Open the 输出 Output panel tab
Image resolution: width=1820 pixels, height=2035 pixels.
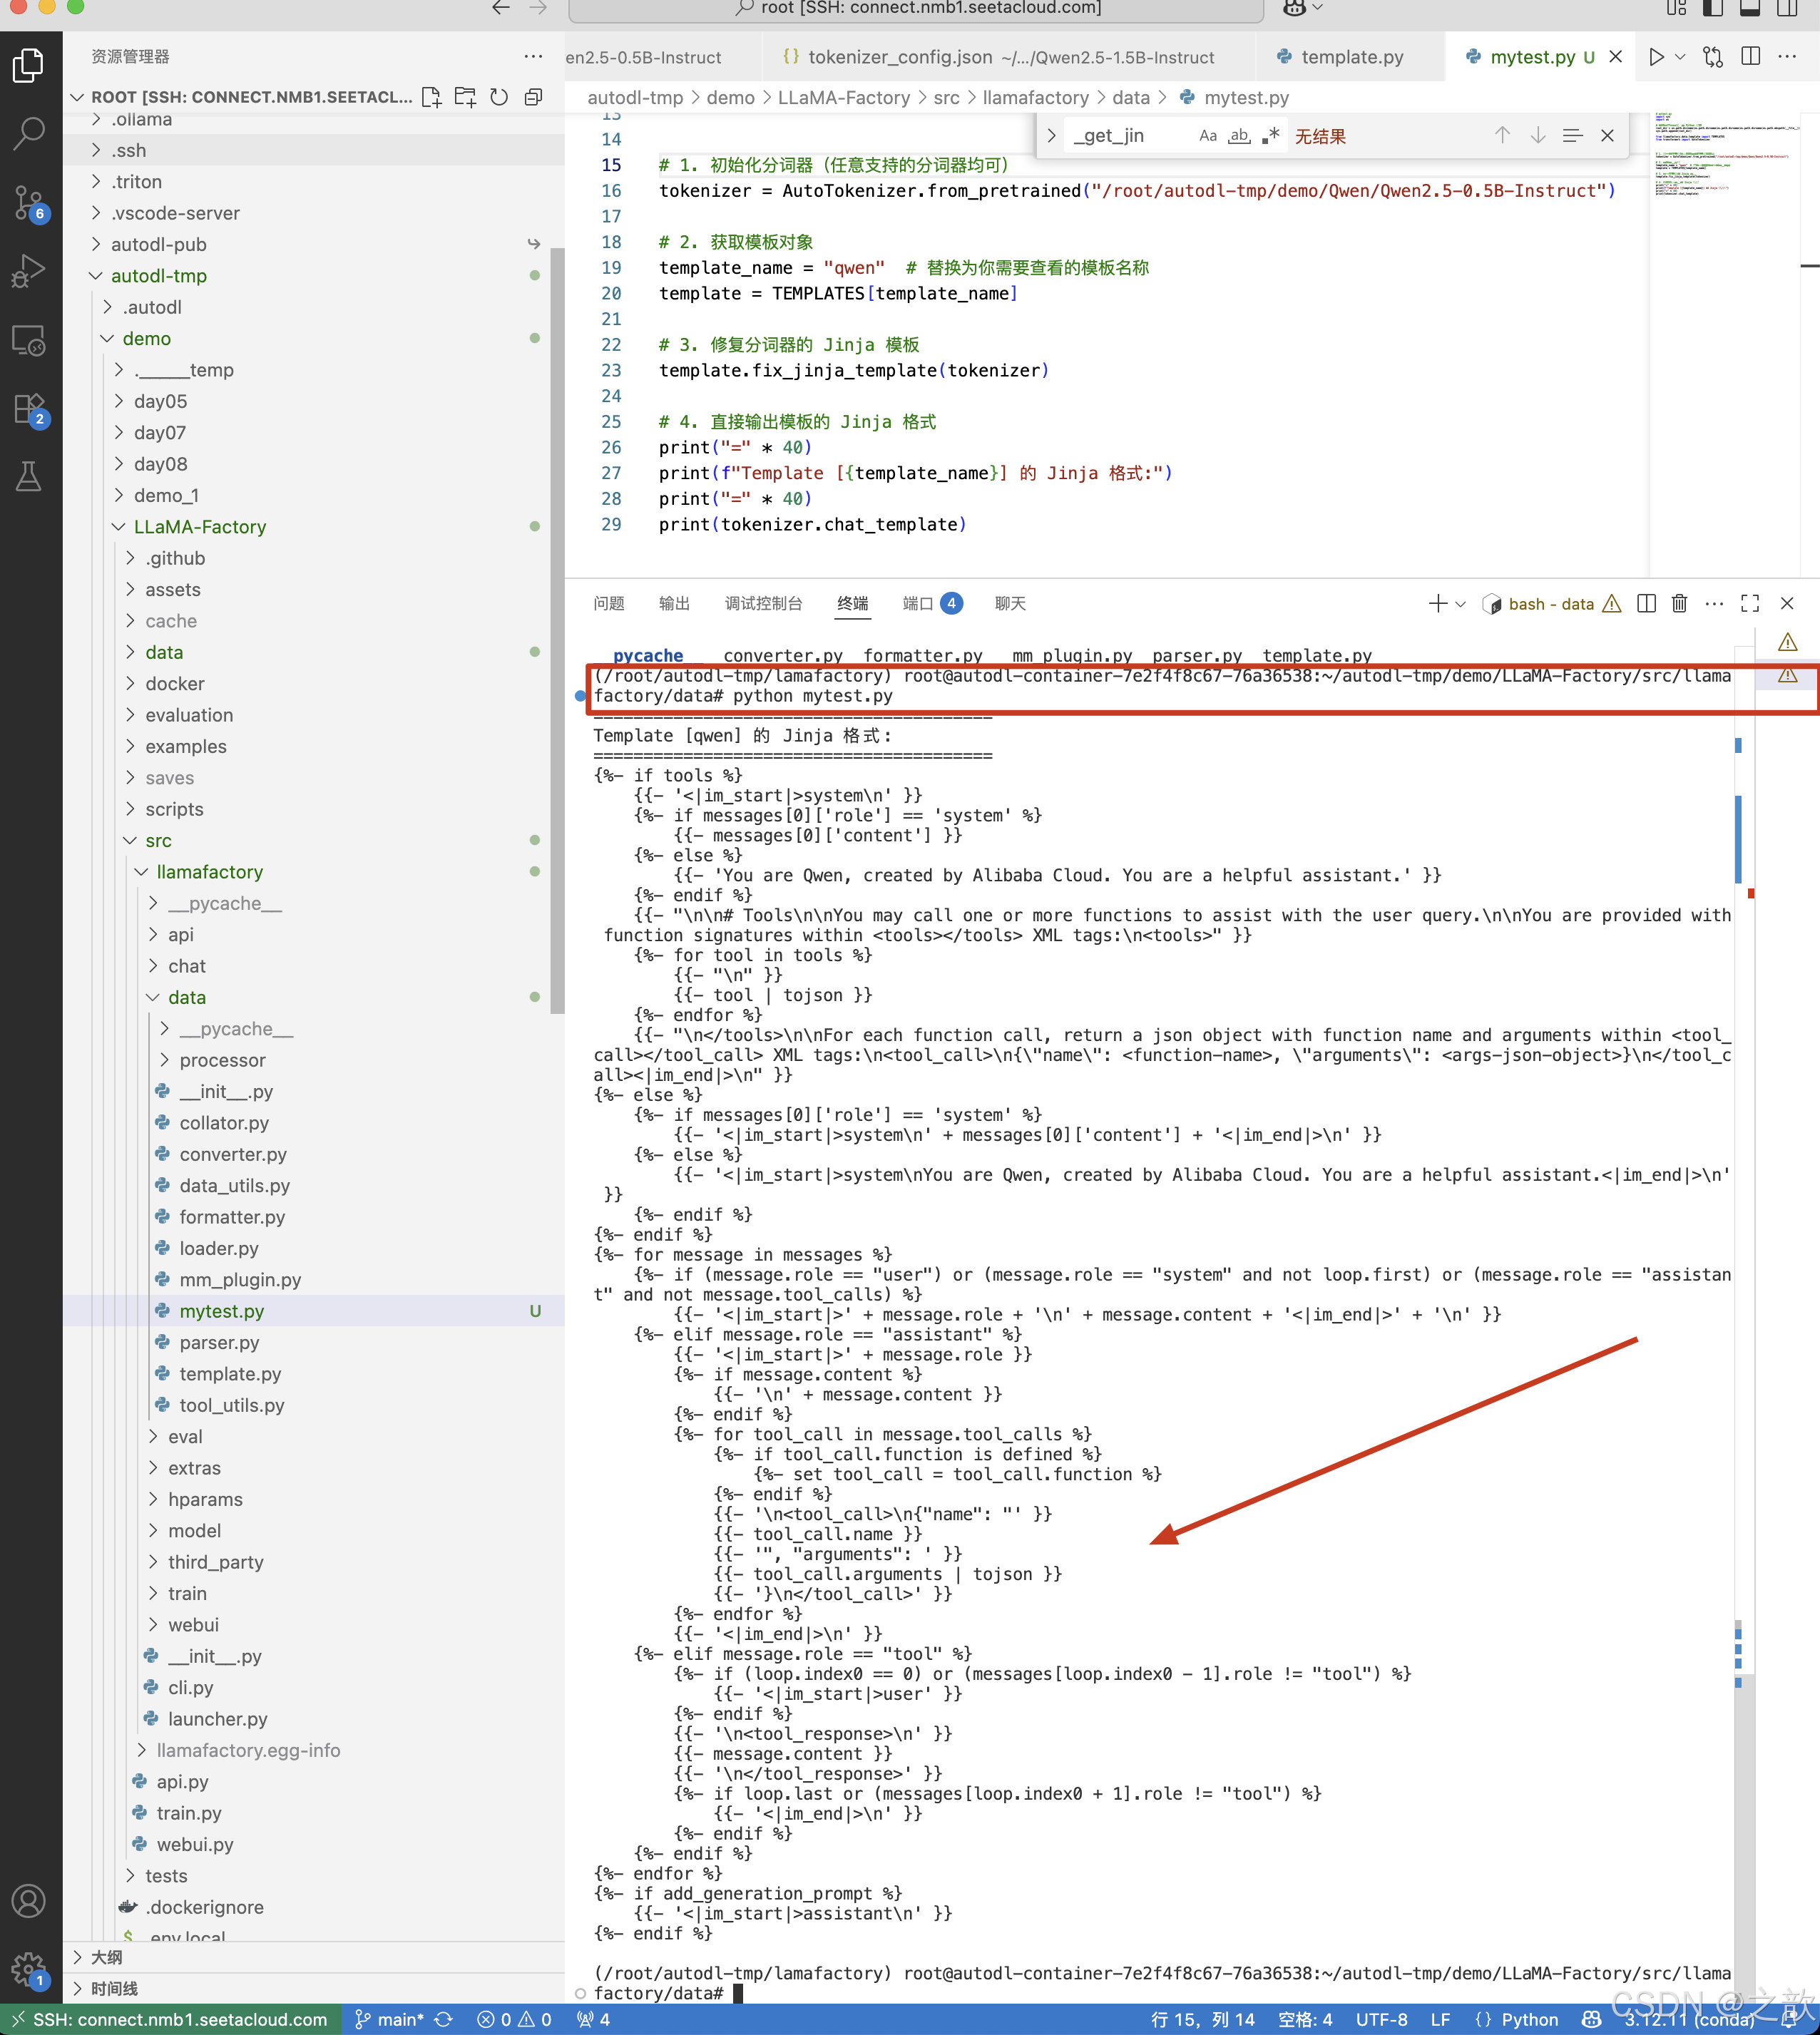[x=675, y=603]
